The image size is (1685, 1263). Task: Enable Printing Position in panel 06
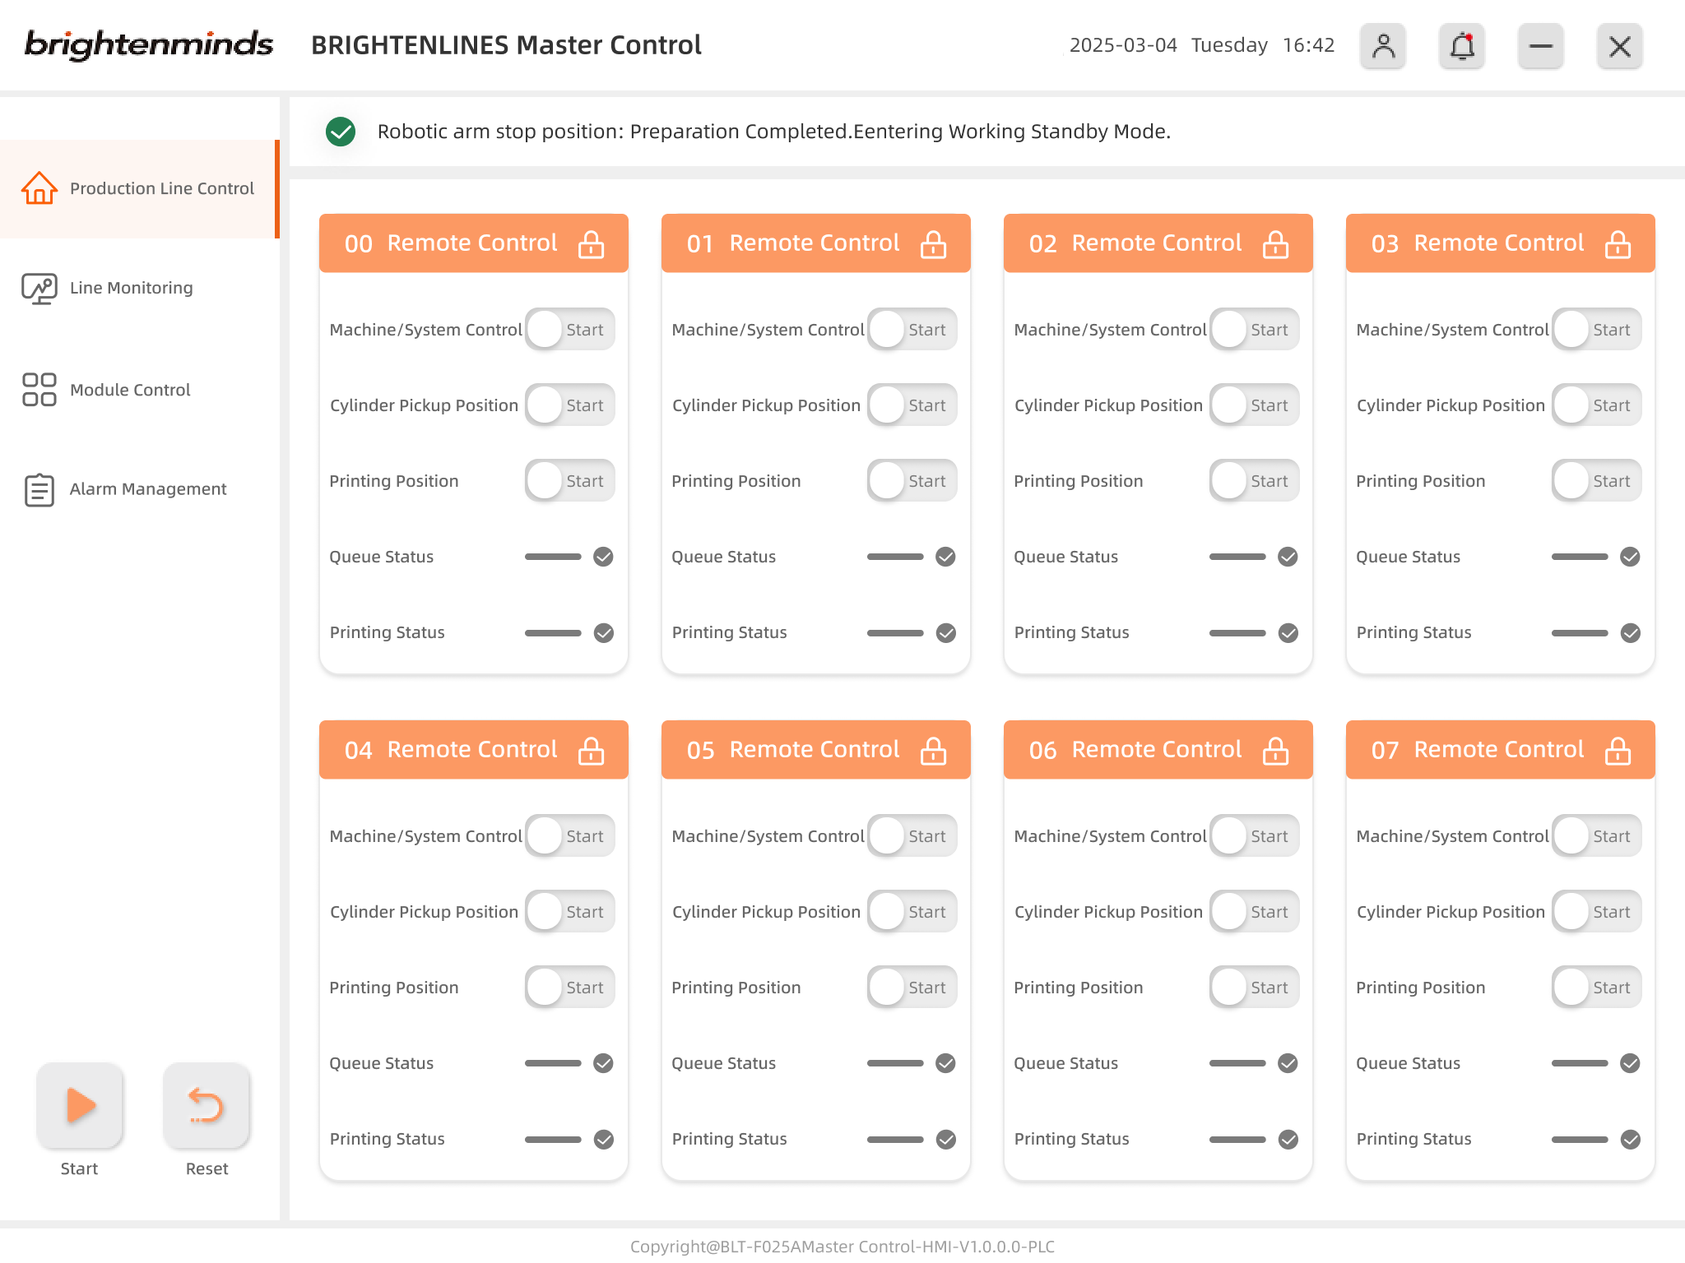click(1254, 988)
